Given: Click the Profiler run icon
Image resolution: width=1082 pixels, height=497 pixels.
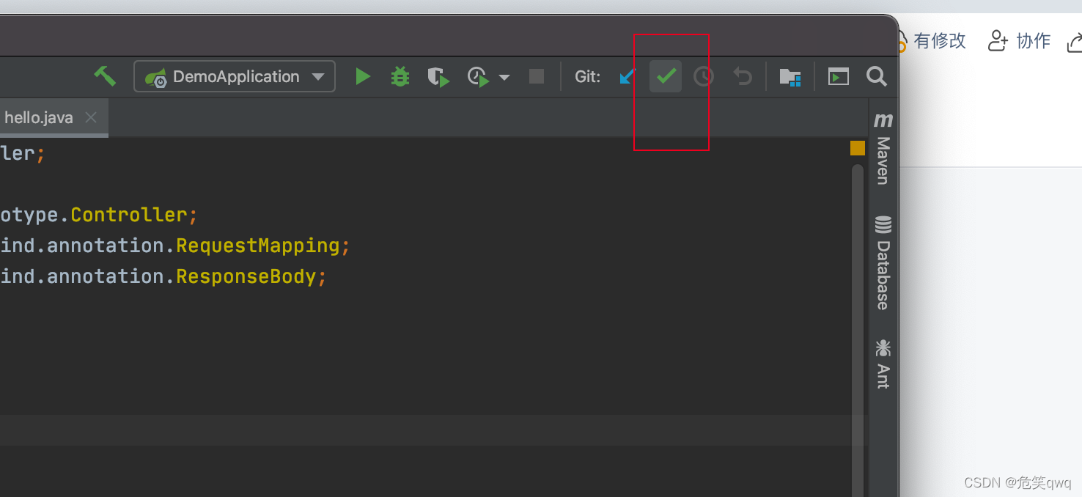Looking at the screenshot, I should click(478, 77).
